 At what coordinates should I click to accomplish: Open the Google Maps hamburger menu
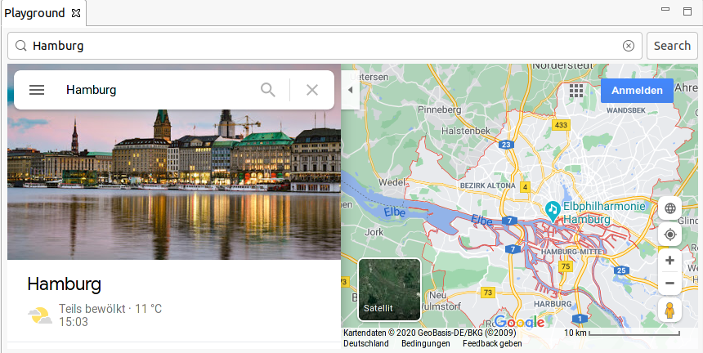pos(37,90)
